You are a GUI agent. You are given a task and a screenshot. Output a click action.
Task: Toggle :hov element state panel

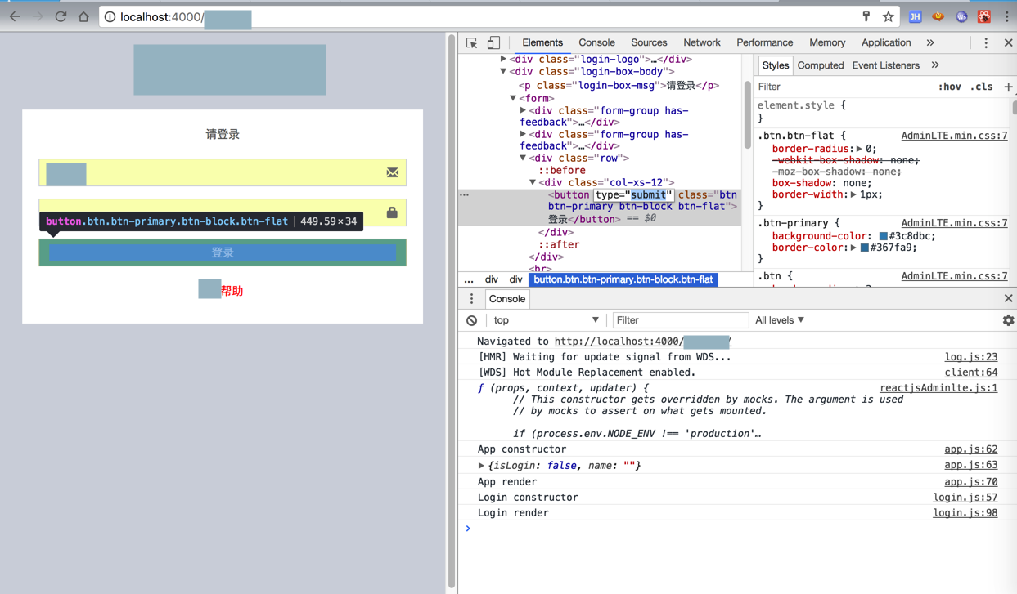pyautogui.click(x=949, y=87)
